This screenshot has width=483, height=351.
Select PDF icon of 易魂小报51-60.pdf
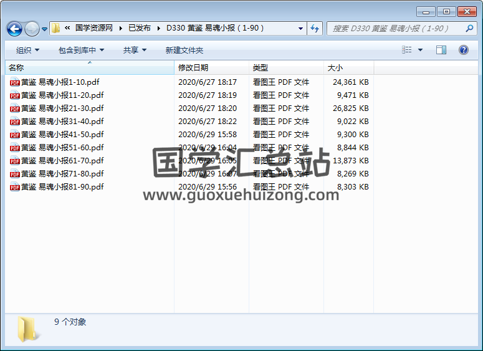click(14, 147)
